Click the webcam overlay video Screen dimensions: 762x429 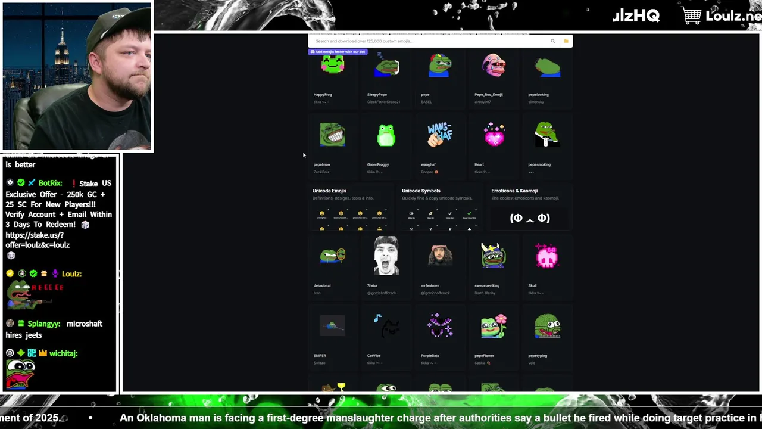[77, 76]
